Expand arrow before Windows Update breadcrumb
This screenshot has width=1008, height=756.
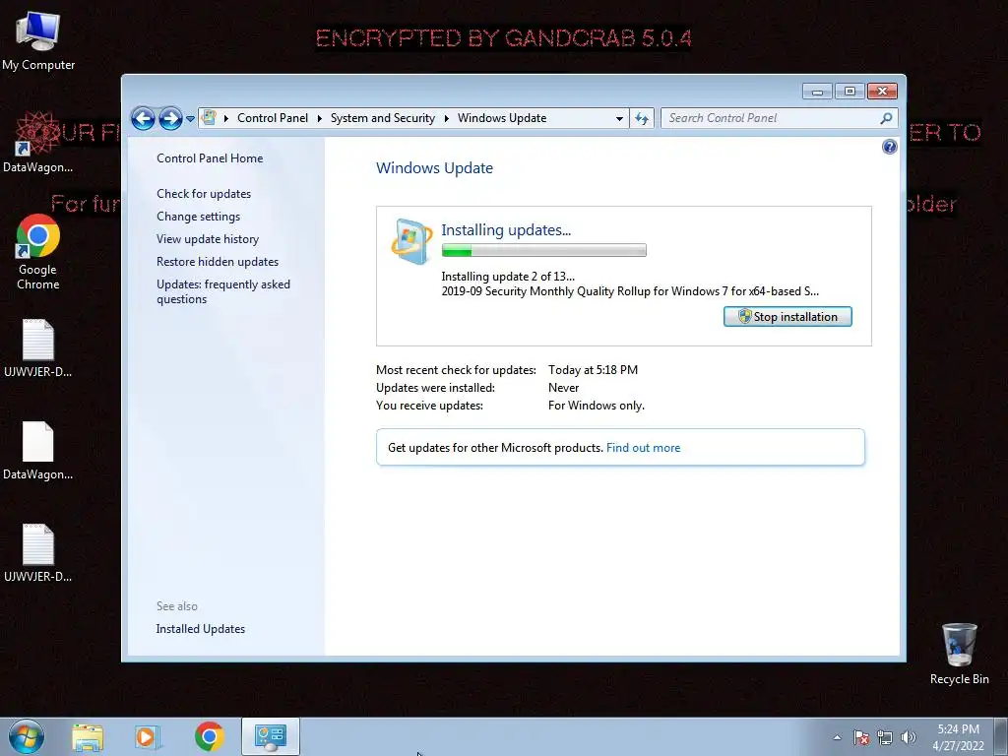point(446,118)
